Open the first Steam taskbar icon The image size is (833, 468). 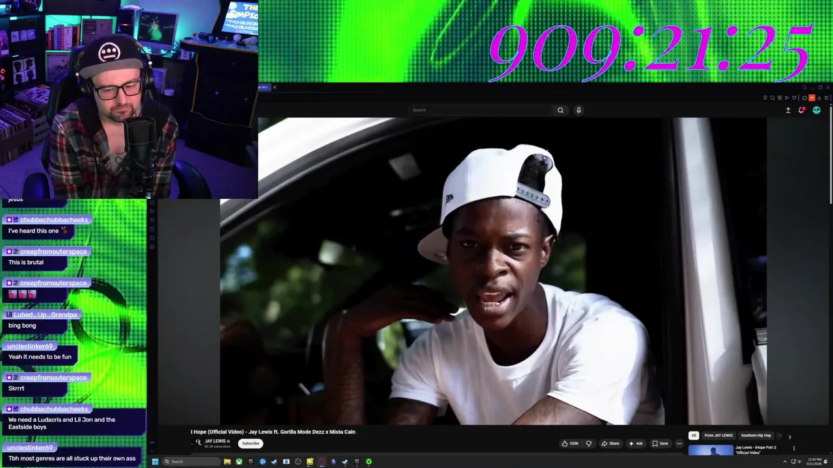pyautogui.click(x=274, y=461)
